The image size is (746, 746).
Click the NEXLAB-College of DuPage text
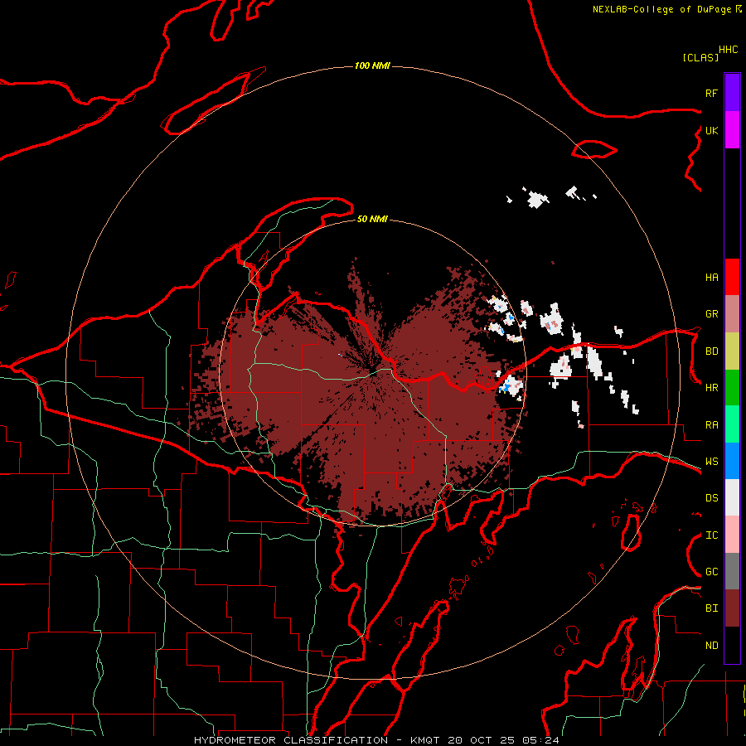[661, 9]
